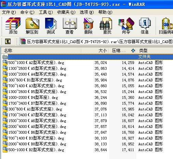Sort by the 类型 column header
Viewport: 173px width, 159px height.
coord(155,50)
